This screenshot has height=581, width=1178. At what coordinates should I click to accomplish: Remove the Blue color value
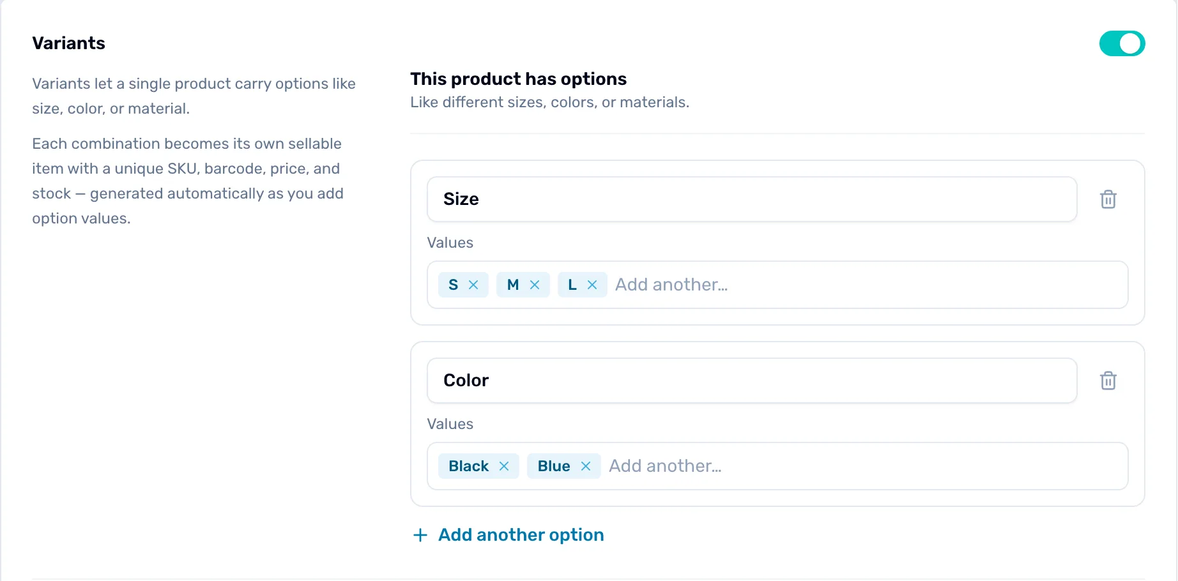[x=586, y=466]
